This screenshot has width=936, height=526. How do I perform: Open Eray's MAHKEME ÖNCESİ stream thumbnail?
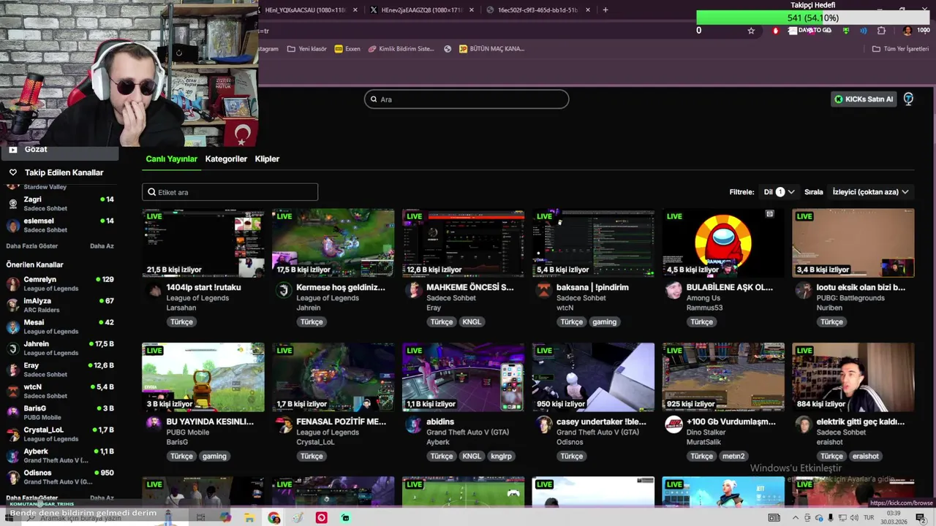(x=464, y=243)
